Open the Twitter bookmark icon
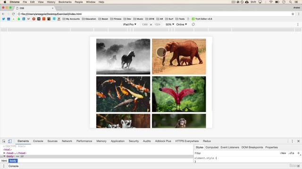Screen dimensions: 302x169 point(3,19)
